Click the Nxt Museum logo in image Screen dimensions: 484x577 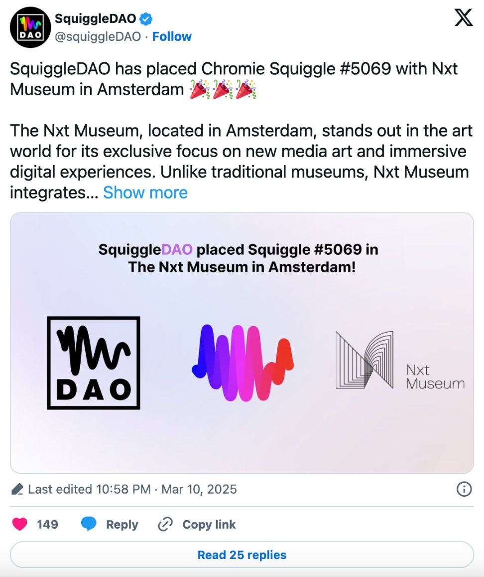pos(400,361)
